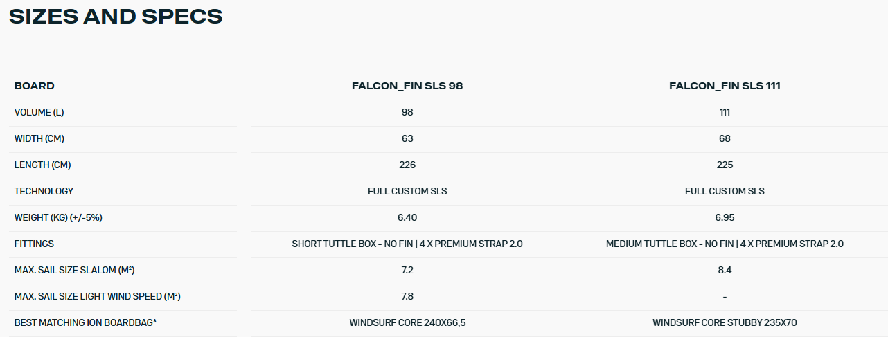Click Max. Sail Size Light Wind Speed label
This screenshot has width=888, height=337.
coord(97,296)
